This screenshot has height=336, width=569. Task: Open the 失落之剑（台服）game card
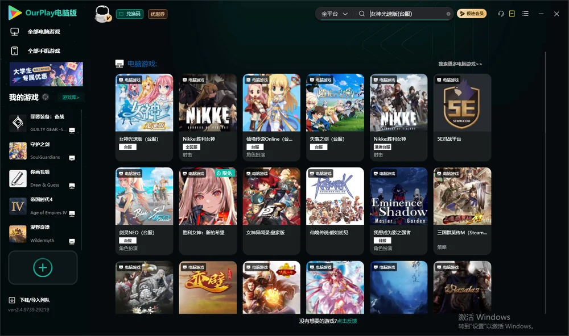tap(335, 117)
